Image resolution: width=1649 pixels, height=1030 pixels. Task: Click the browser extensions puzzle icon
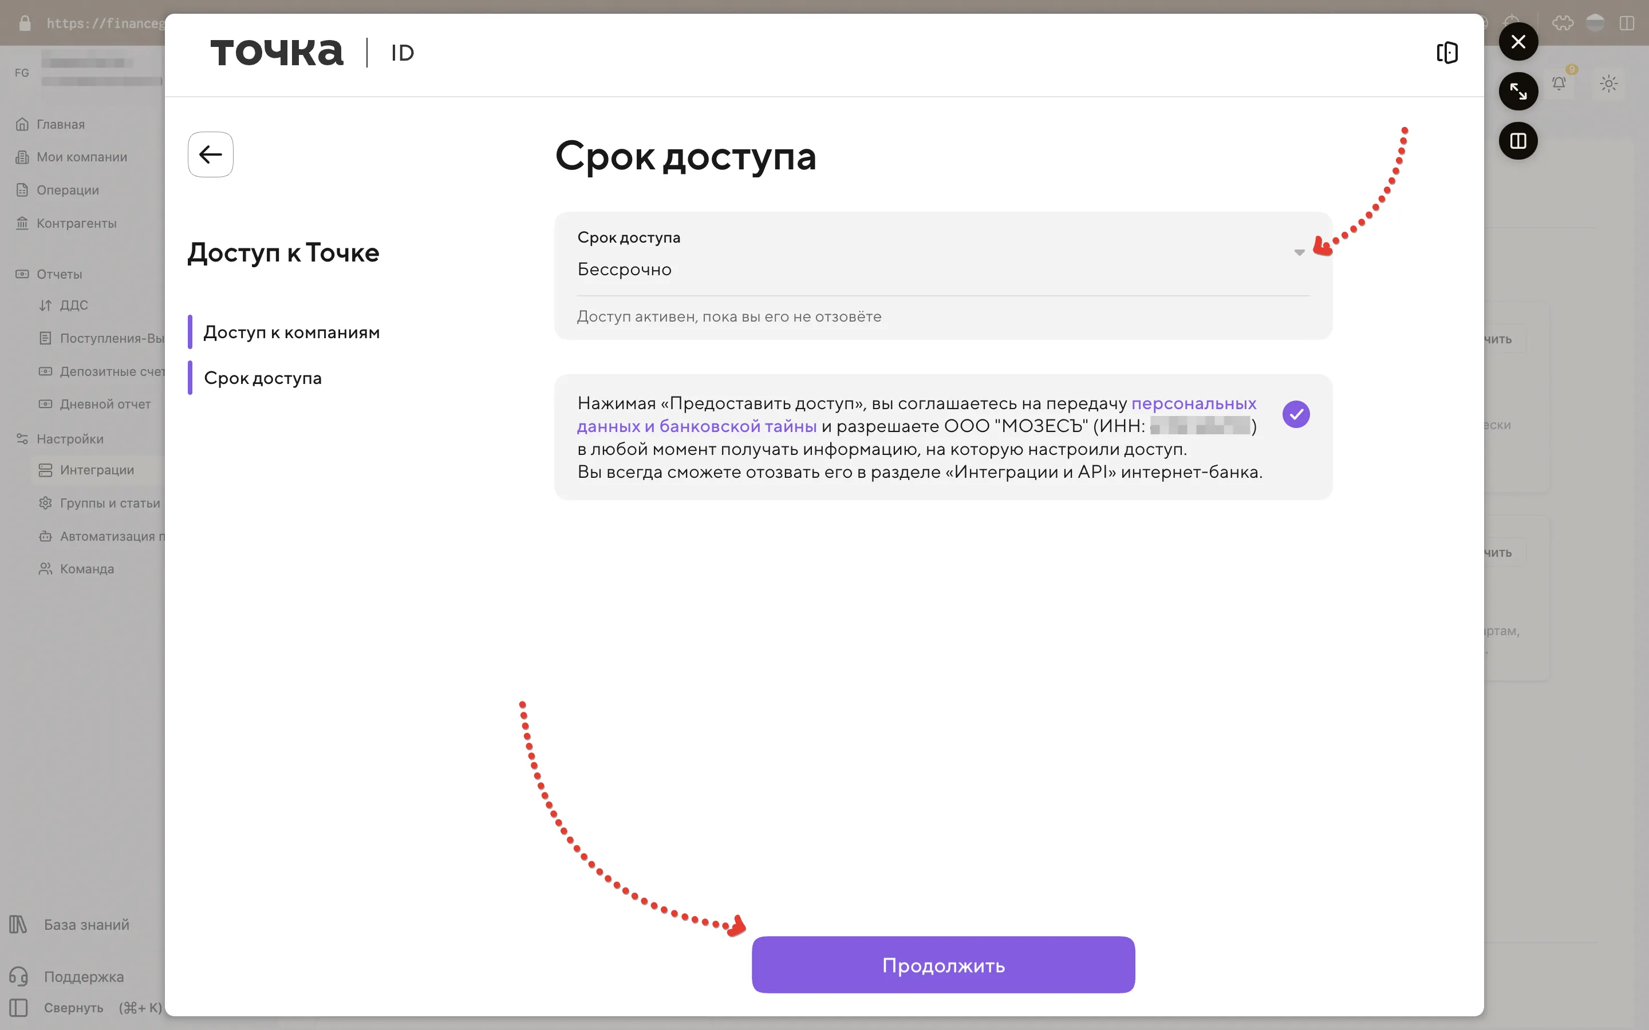coord(1563,23)
